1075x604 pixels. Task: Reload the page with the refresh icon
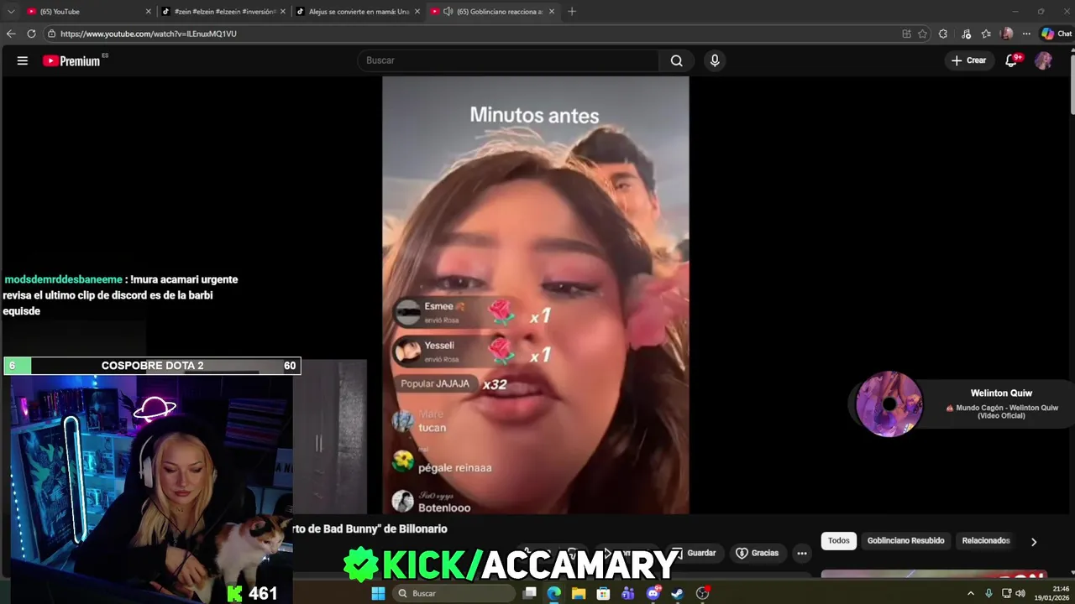pyautogui.click(x=31, y=34)
